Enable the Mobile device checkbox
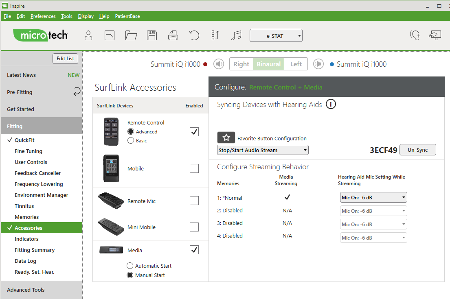The image size is (450, 299). pos(194,168)
